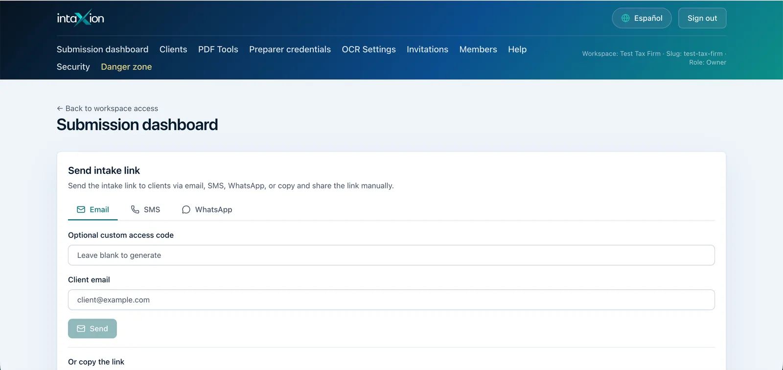Click the Submission dashboard page title
The image size is (783, 370).
[137, 125]
